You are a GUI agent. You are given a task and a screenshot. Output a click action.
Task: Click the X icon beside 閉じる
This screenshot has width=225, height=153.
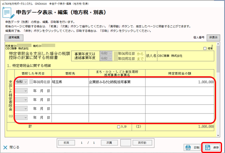coord(6,147)
